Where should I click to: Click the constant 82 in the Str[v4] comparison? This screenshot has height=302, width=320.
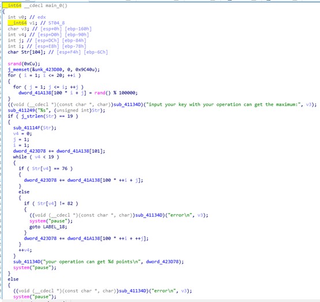tap(70, 204)
